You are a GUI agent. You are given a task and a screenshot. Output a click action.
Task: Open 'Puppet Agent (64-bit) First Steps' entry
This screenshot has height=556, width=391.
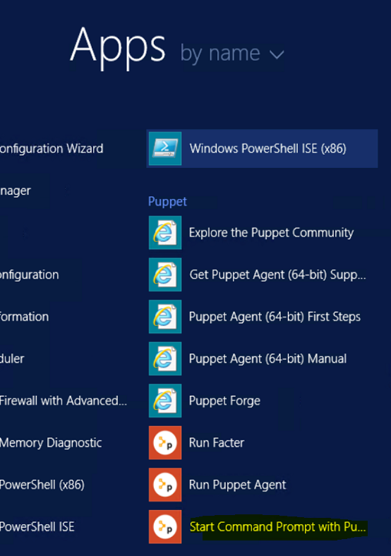(x=275, y=317)
